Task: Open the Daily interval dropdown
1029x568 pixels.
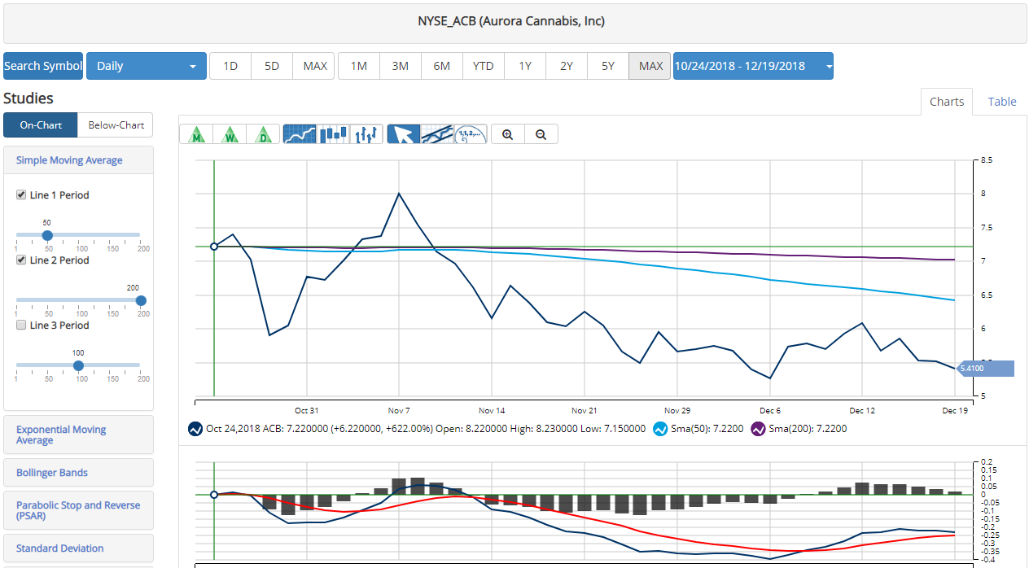Action: click(x=147, y=66)
